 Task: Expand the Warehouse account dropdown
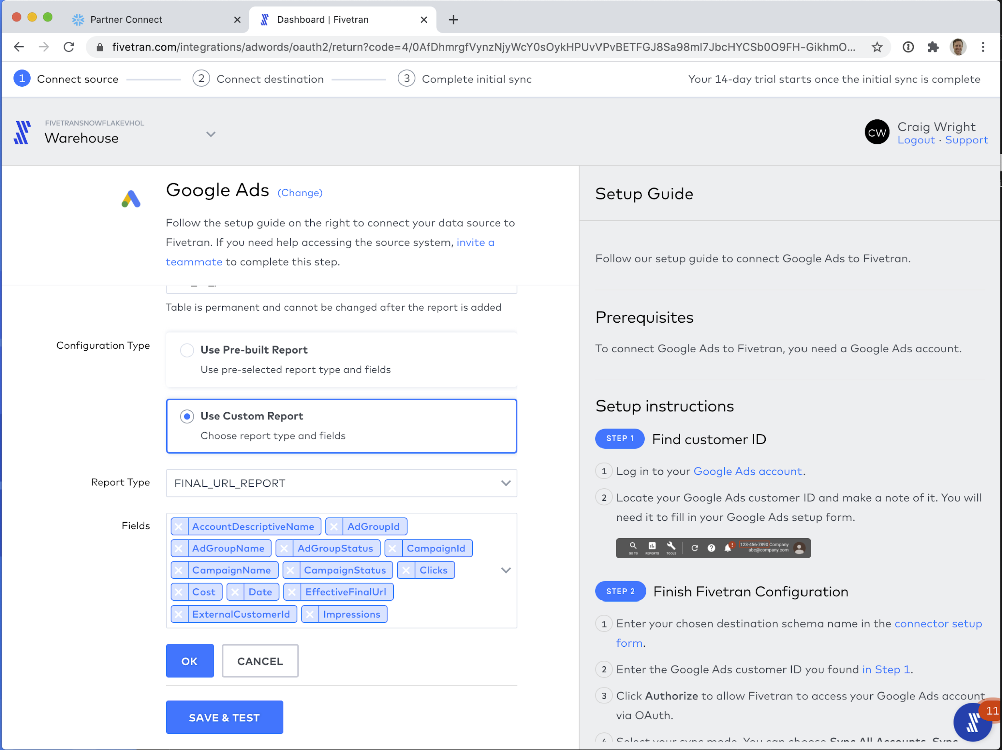pyautogui.click(x=211, y=134)
